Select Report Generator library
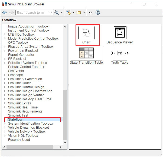Screen dimensions: 163x157 click(x=21, y=55)
